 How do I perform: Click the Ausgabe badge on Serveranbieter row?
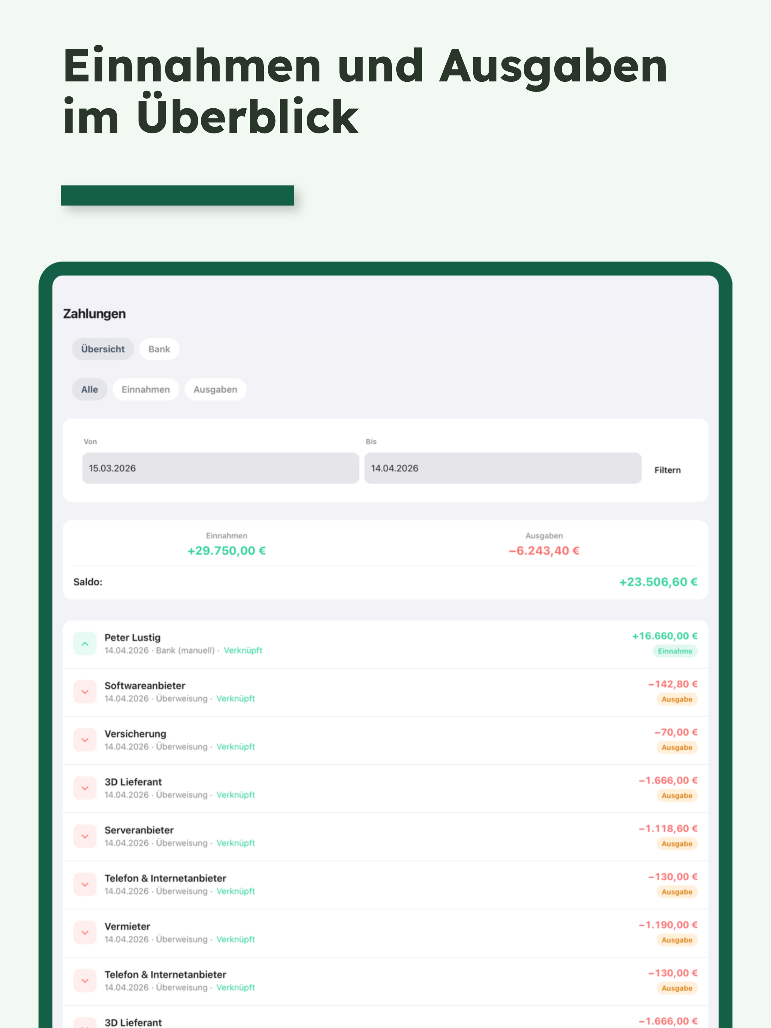coord(676,843)
